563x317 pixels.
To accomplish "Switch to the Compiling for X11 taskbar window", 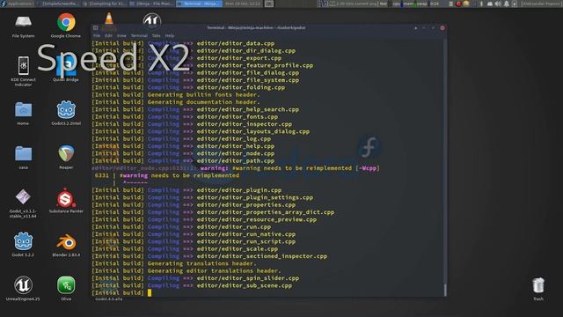I will 106,4.
